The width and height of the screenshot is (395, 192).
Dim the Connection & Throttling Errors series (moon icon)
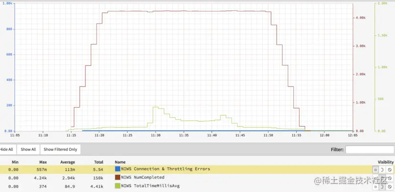(382, 170)
